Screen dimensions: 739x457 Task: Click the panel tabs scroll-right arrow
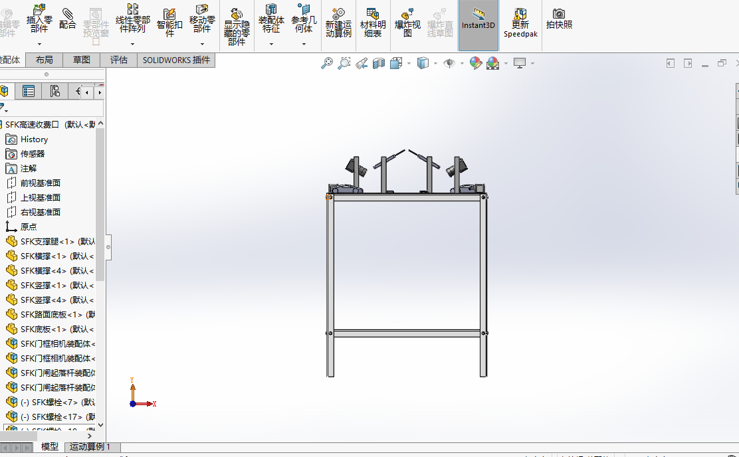[100, 93]
